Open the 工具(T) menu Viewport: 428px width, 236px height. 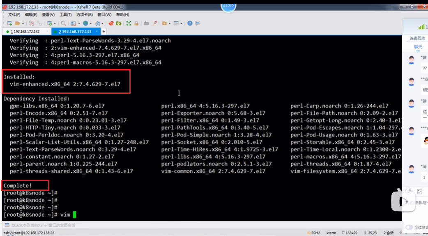65,14
